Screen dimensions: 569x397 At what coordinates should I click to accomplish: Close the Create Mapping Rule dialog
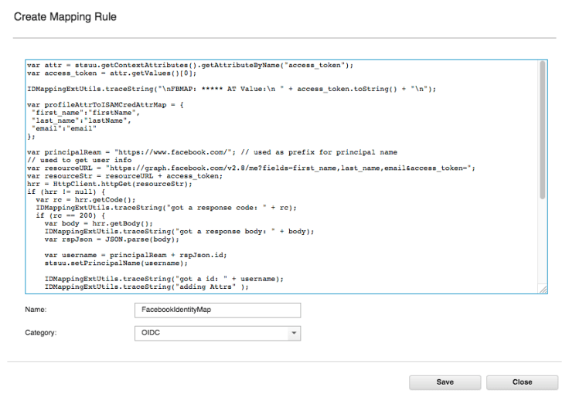(x=522, y=382)
